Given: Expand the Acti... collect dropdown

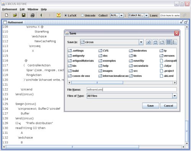Looking at the screenshot, I should [x=121, y=15].
